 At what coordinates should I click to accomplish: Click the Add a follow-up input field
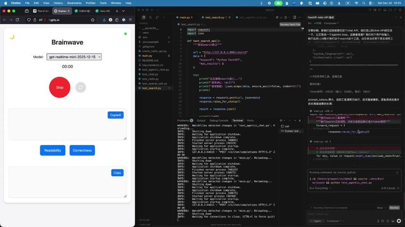click(x=354, y=214)
